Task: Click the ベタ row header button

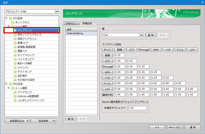Action: click(107, 78)
